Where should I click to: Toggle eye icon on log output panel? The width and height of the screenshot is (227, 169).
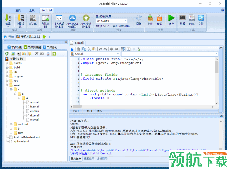coord(221,116)
